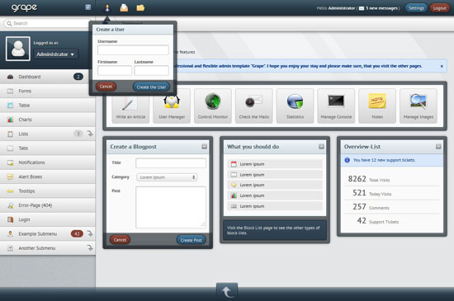Click the Create Post button
The image size is (454, 301).
192,240
